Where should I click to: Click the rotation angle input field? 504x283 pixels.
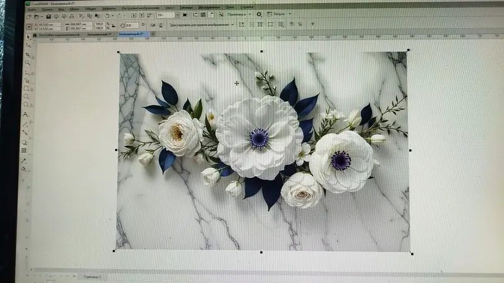pos(132,25)
